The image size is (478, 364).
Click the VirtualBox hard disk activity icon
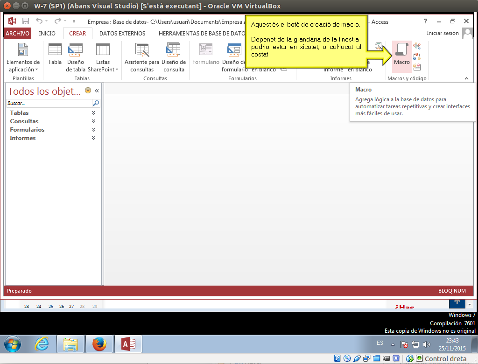tap(337, 358)
